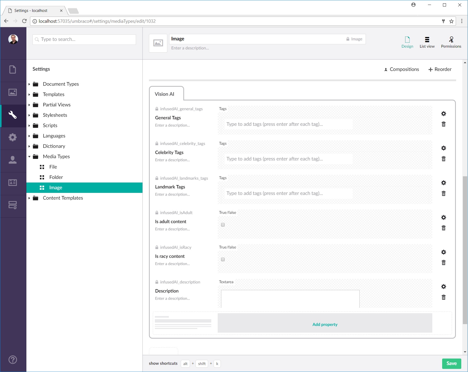This screenshot has height=372, width=468.
Task: Collapse the Media Types folder
Action: (x=29, y=157)
